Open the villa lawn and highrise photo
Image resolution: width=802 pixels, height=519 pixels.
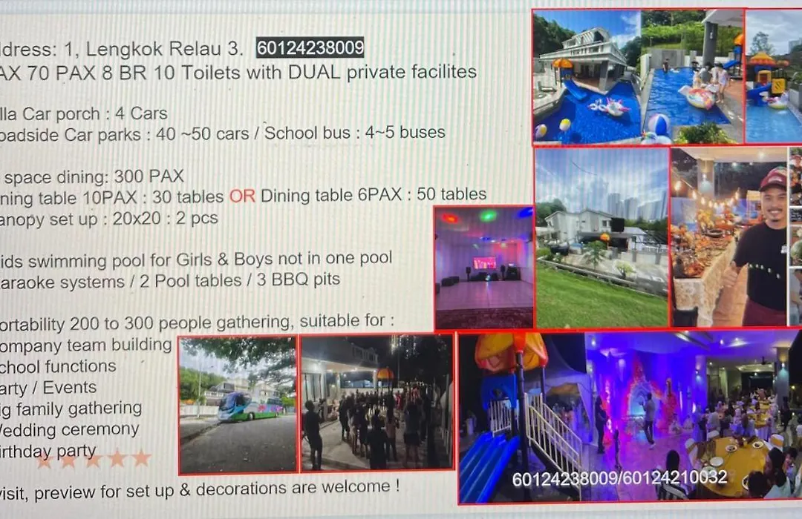point(602,237)
